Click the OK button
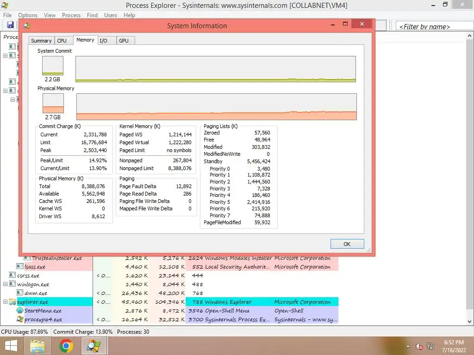This screenshot has width=474, height=355. tap(347, 244)
